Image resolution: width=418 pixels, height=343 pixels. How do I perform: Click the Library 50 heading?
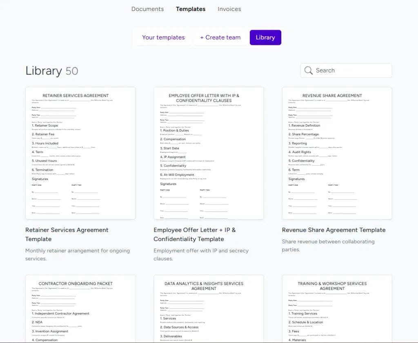click(x=52, y=71)
